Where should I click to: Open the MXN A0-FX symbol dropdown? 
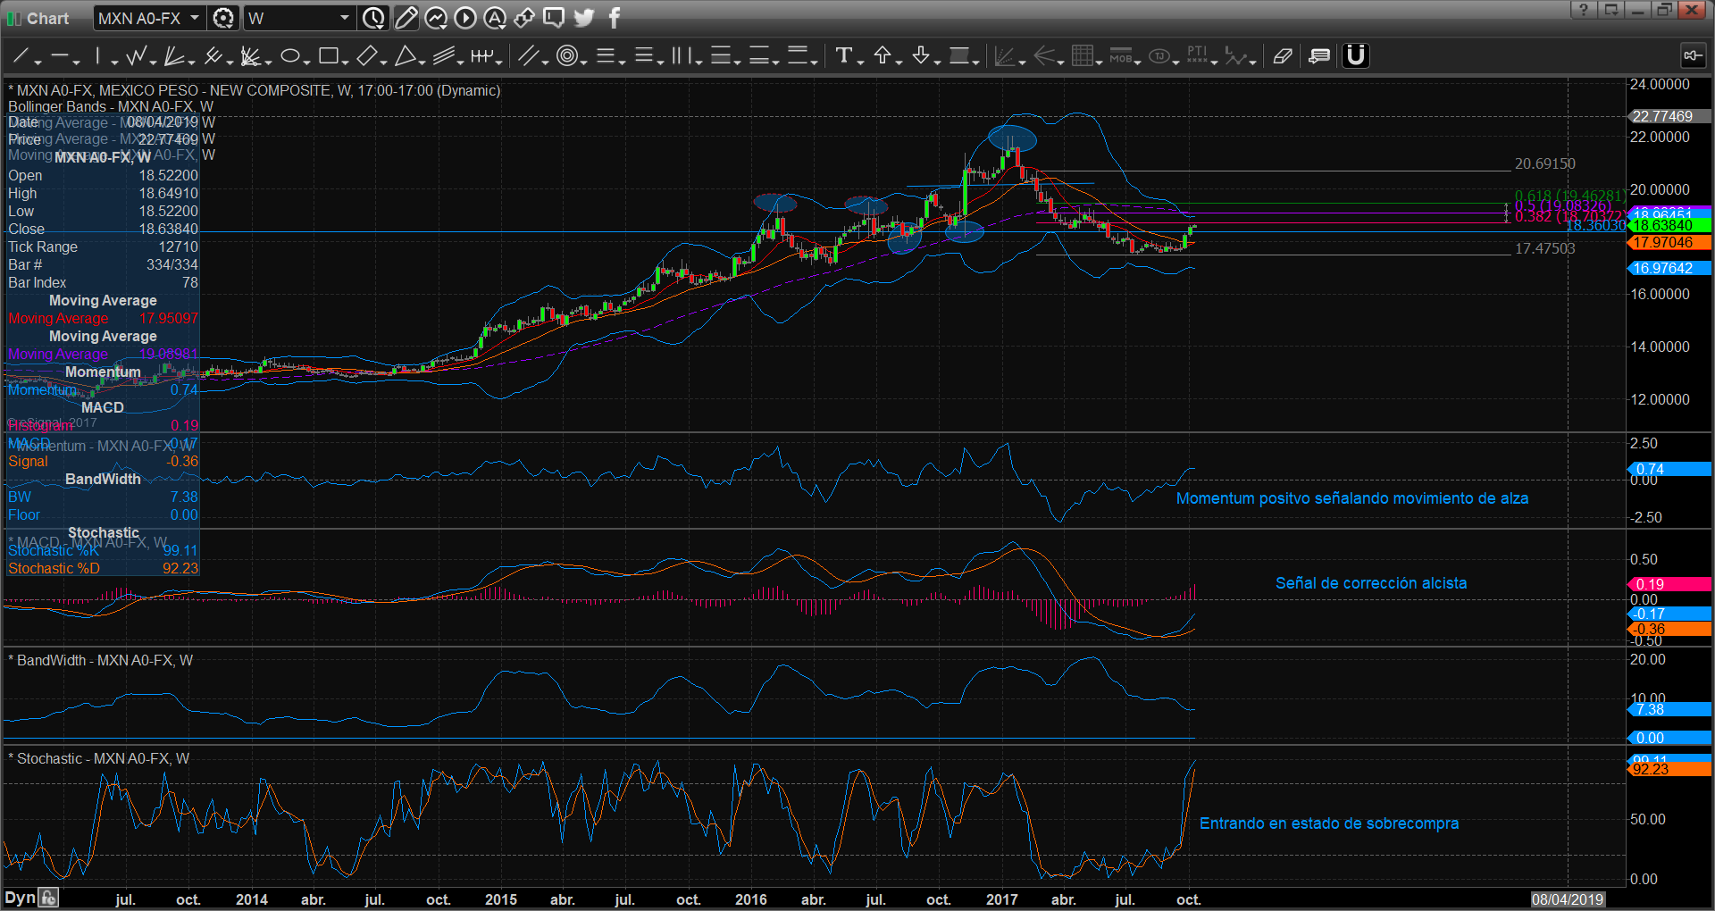(x=195, y=18)
